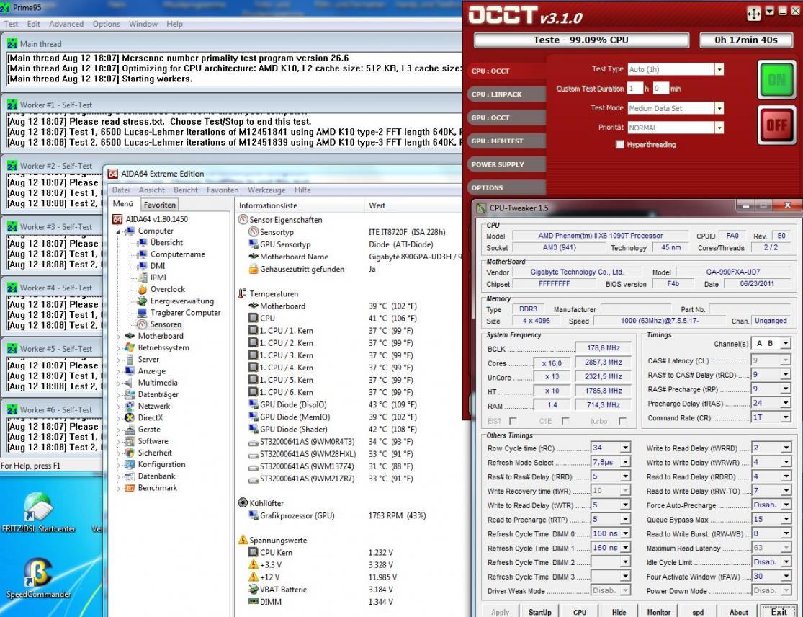Click the About button in CPU-Tweaker

(738, 612)
